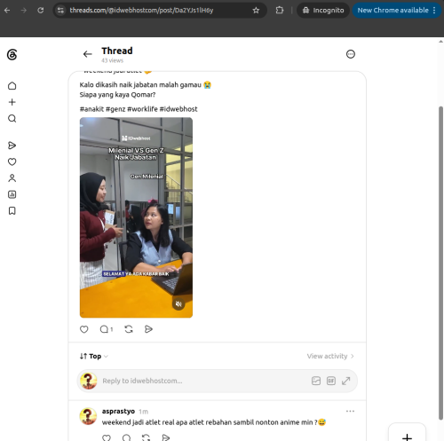Open the Threads logo home link
The height and width of the screenshot is (441, 444).
(12, 55)
